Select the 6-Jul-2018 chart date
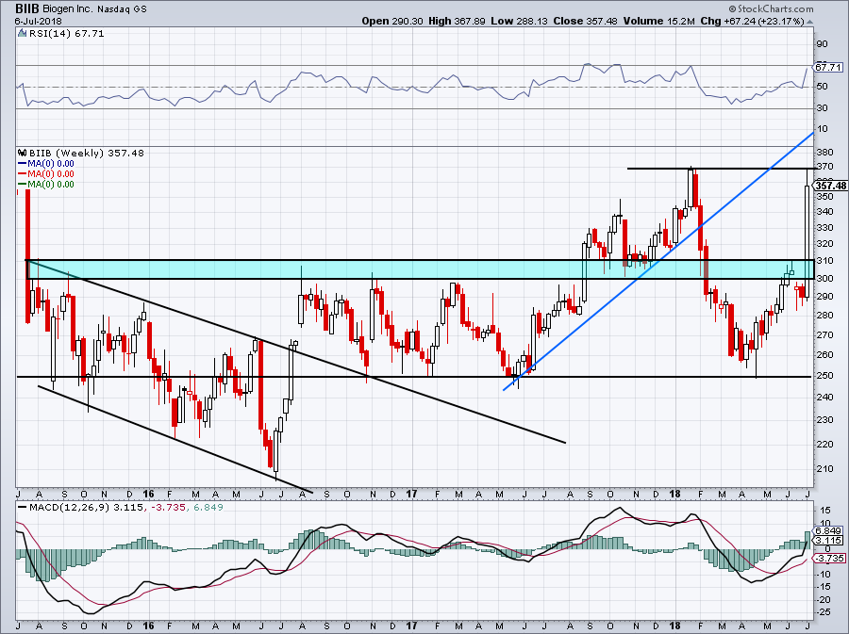This screenshot has width=849, height=634. (38, 22)
